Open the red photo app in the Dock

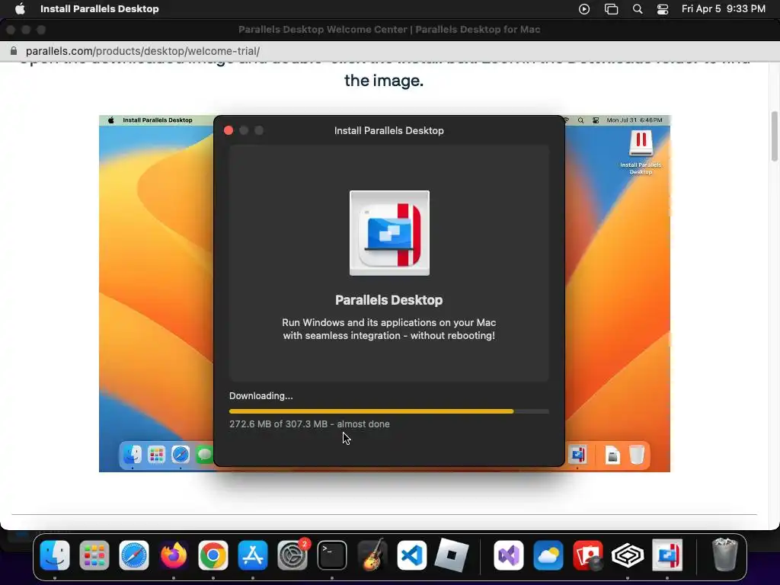(x=588, y=555)
